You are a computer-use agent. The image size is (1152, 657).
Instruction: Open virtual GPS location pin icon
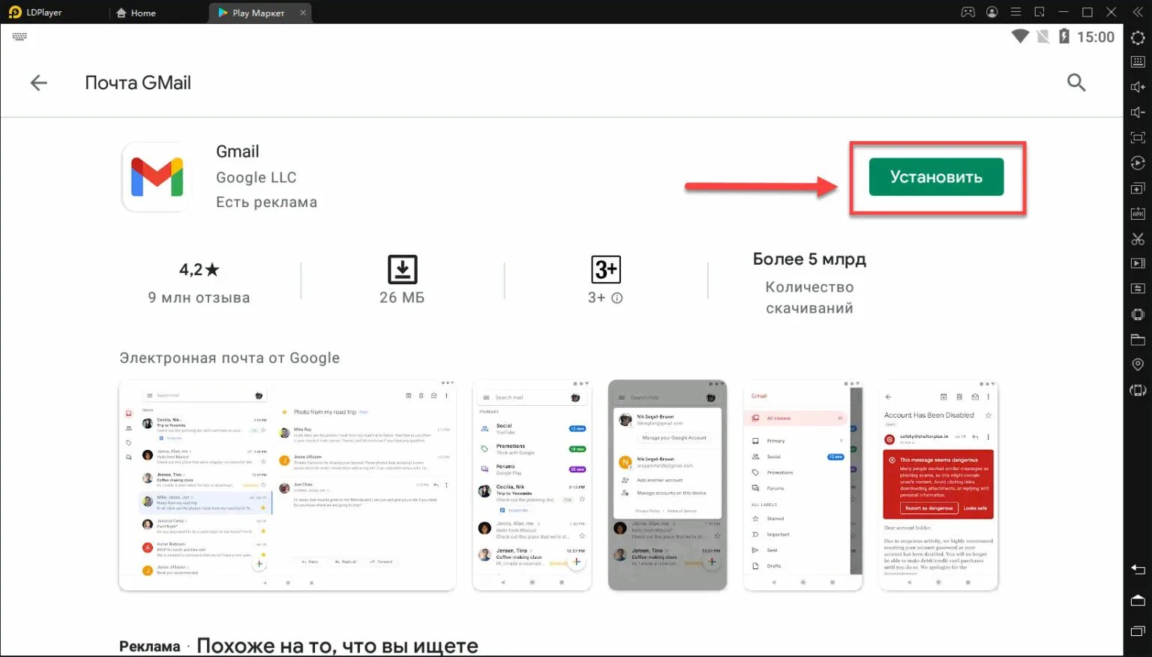(x=1138, y=364)
